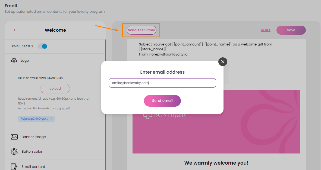Toggle the Email Status switch
This screenshot has height=170, width=321.
click(43, 46)
